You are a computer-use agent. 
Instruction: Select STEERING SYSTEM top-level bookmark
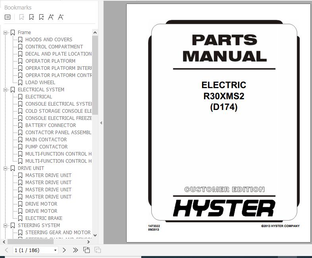[39, 225]
